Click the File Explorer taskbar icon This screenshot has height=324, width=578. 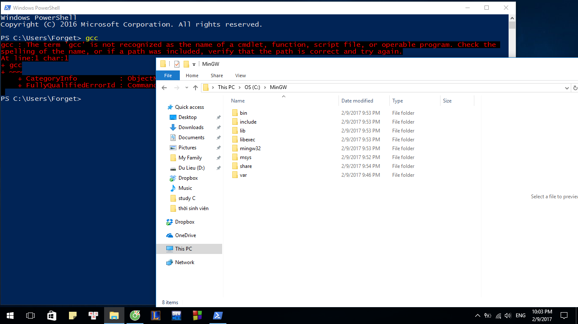point(114,316)
